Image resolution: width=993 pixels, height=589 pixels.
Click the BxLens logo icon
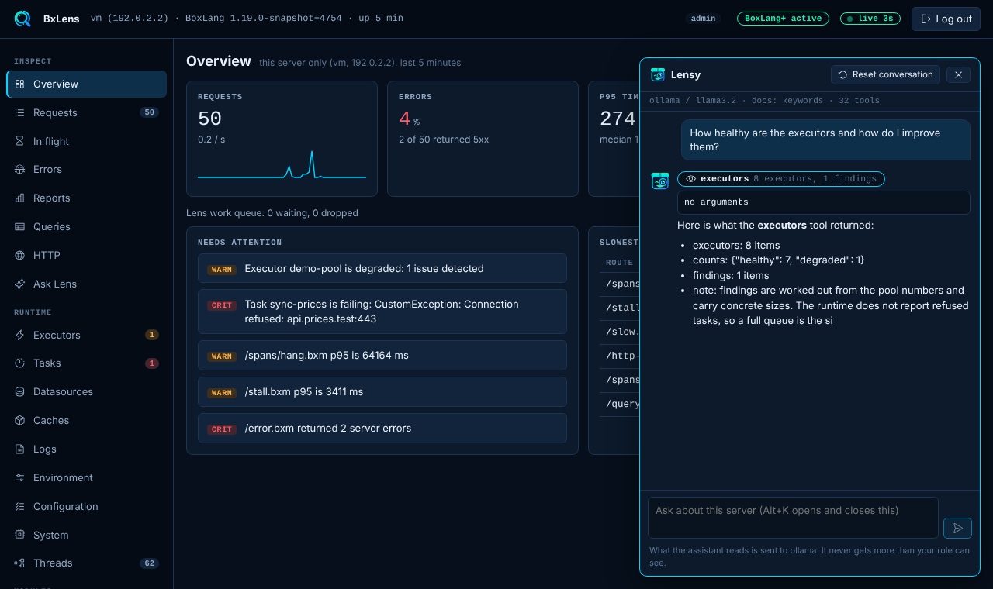pyautogui.click(x=22, y=19)
